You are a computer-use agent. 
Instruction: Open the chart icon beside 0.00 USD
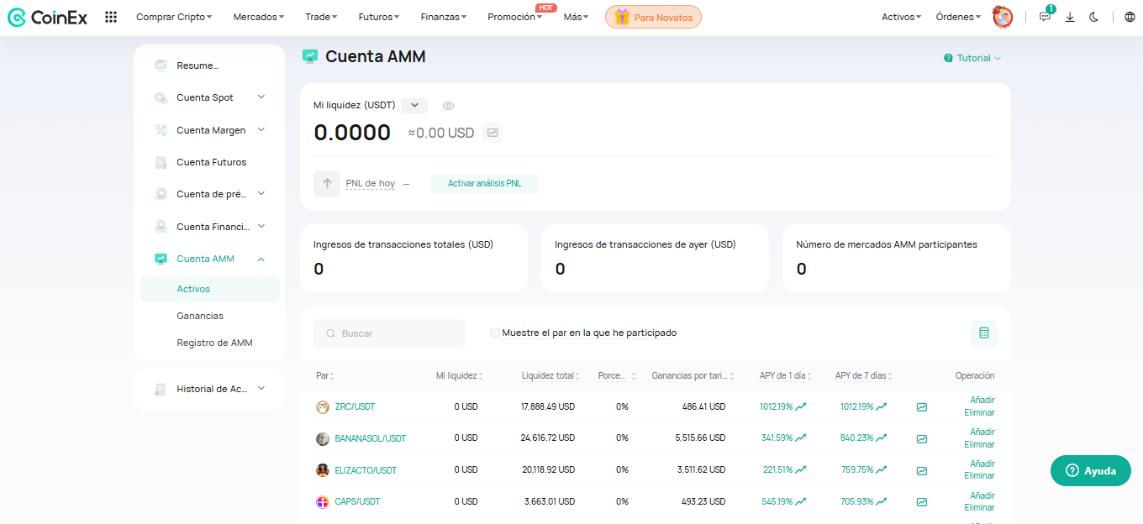click(x=492, y=133)
